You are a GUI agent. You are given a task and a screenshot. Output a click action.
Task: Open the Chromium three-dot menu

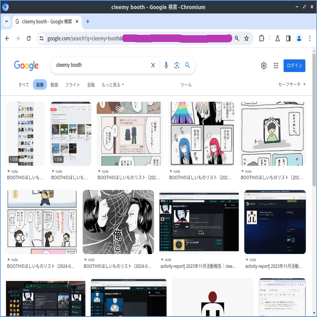(x=310, y=38)
